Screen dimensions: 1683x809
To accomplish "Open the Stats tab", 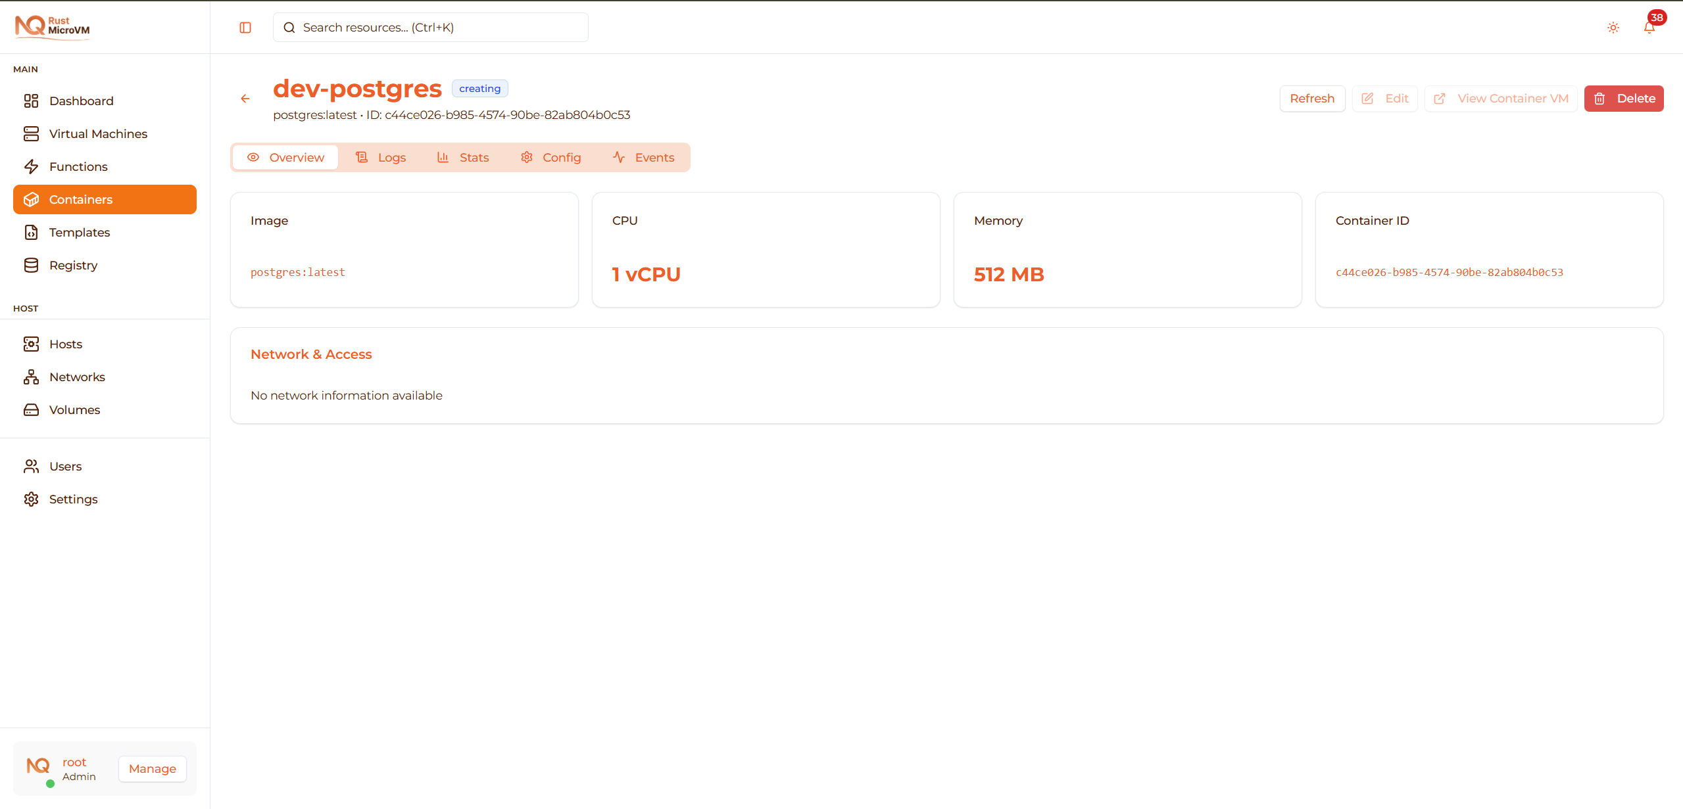I will point(464,157).
